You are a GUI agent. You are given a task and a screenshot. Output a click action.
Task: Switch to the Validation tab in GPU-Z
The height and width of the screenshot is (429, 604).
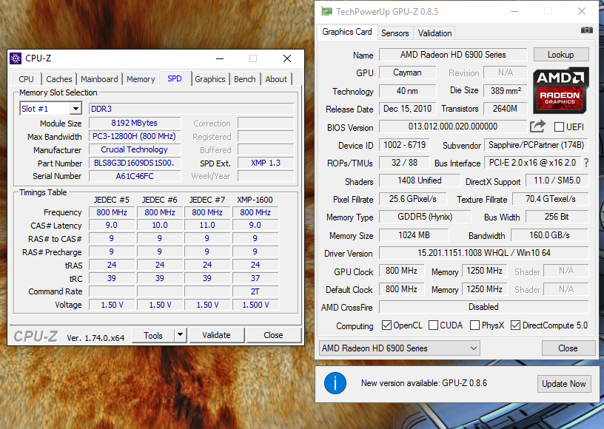(x=435, y=33)
